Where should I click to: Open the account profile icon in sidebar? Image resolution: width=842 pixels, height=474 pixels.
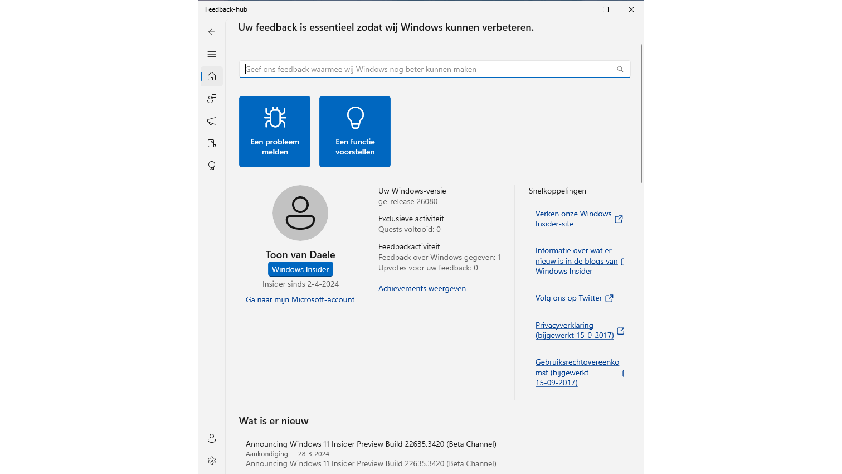(x=212, y=438)
